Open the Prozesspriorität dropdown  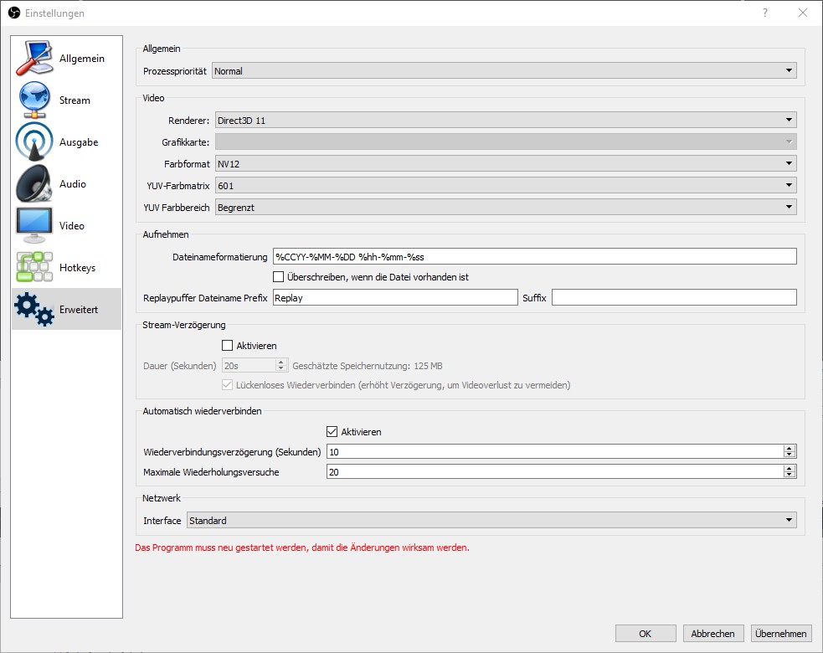[502, 71]
